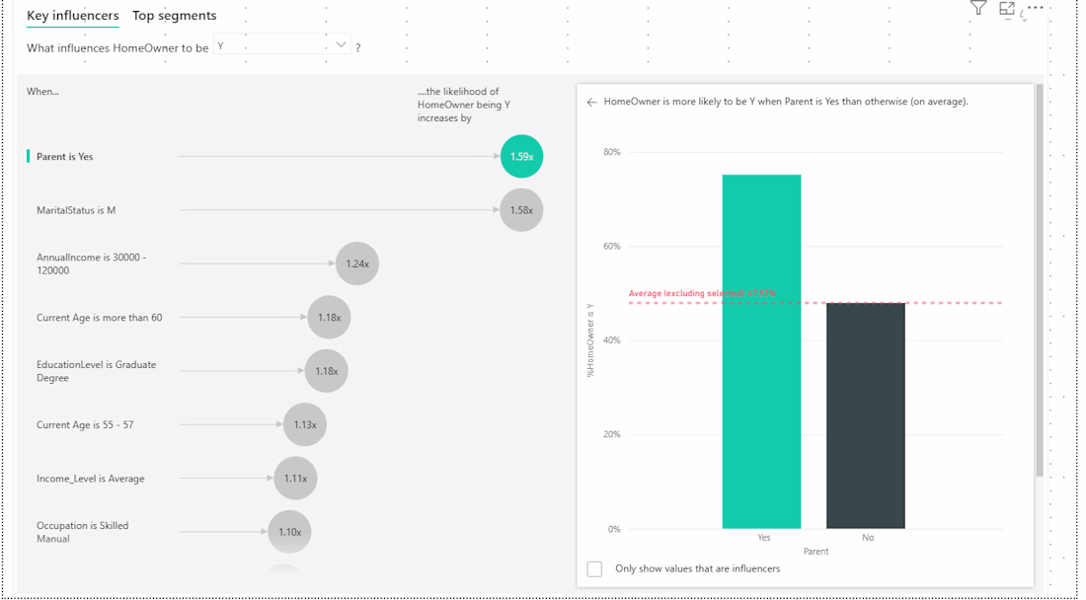Click 'EducationLevel is Graduate Degree' label
The width and height of the screenshot is (1086, 600).
coord(97,371)
